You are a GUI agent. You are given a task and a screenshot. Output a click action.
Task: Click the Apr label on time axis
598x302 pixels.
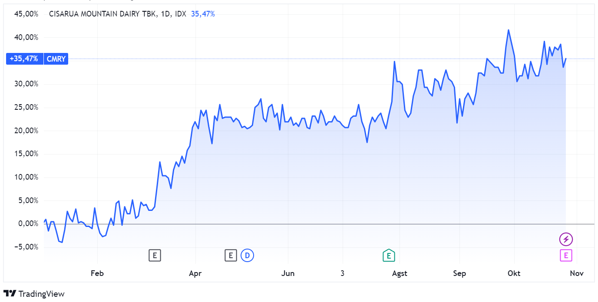(195, 273)
